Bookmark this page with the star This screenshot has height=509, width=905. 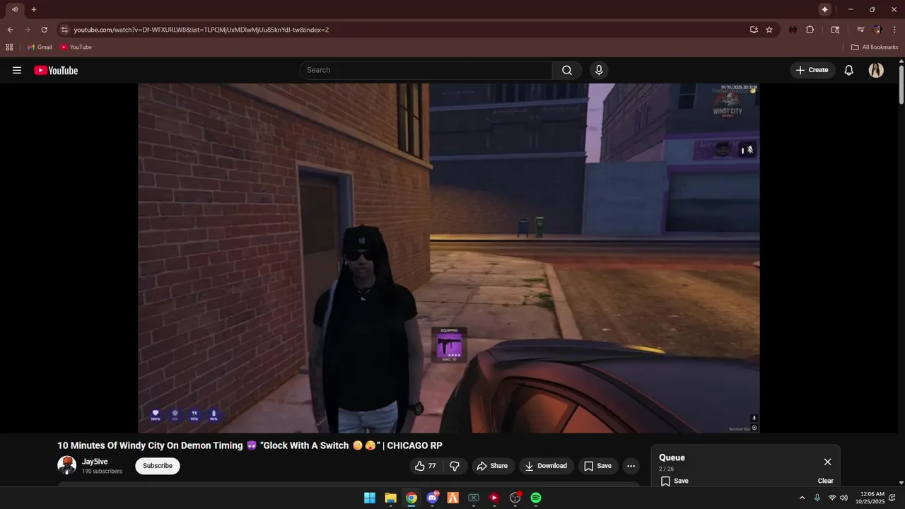(x=769, y=30)
